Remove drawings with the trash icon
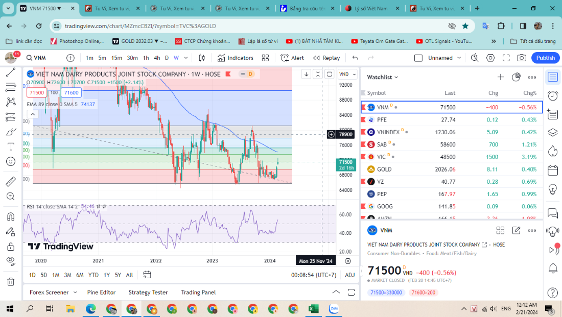Viewport: 562px width, 317px height. pos(10,281)
